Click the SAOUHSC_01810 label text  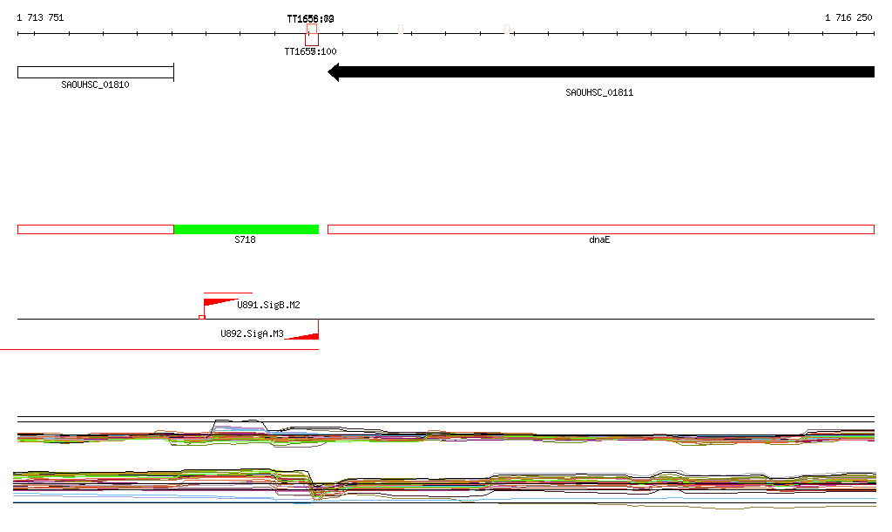pyautogui.click(x=95, y=84)
